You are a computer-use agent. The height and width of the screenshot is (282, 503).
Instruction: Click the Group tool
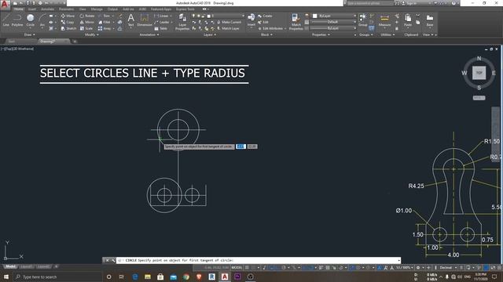point(363,20)
